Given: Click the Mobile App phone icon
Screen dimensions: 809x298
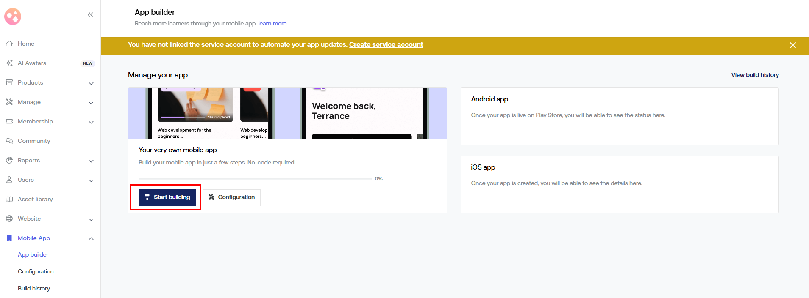Looking at the screenshot, I should (9, 238).
